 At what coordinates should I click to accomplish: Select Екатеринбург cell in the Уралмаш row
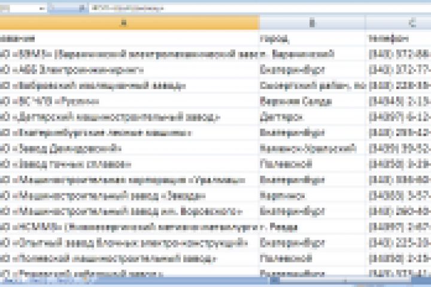(x=312, y=180)
